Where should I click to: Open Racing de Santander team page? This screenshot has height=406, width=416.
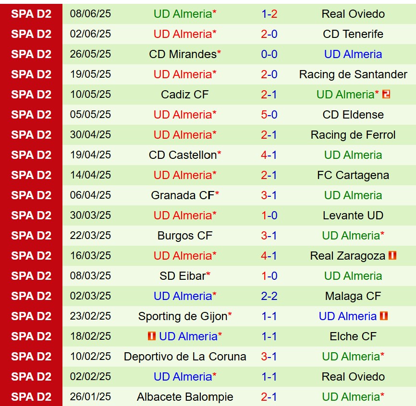tap(353, 74)
